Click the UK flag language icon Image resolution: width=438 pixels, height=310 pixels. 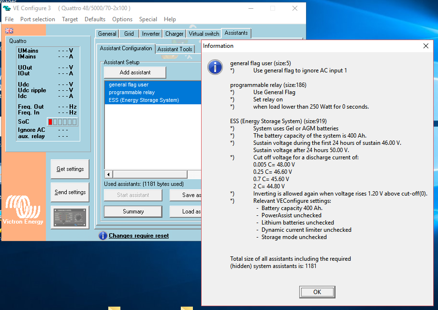(x=9, y=31)
